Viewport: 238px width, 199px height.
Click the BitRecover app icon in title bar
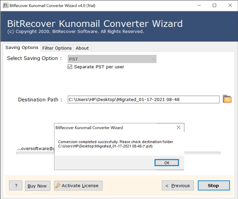(x=6, y=6)
